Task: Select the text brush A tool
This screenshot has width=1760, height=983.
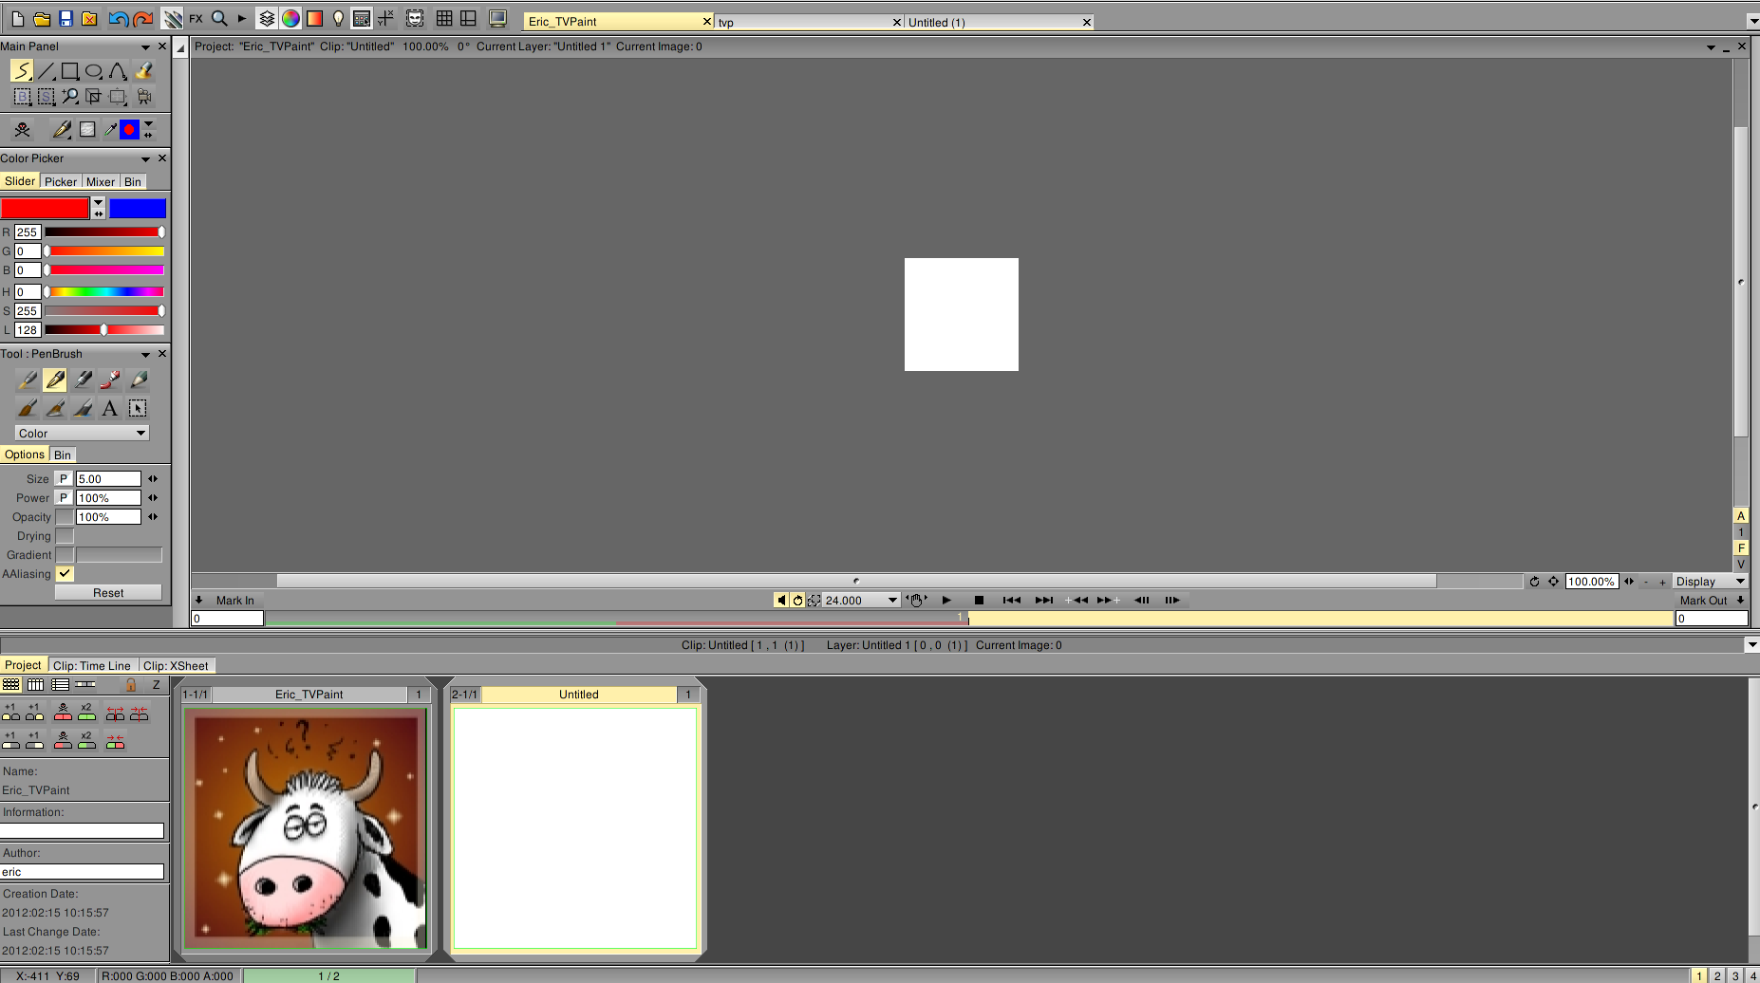Action: coord(110,408)
